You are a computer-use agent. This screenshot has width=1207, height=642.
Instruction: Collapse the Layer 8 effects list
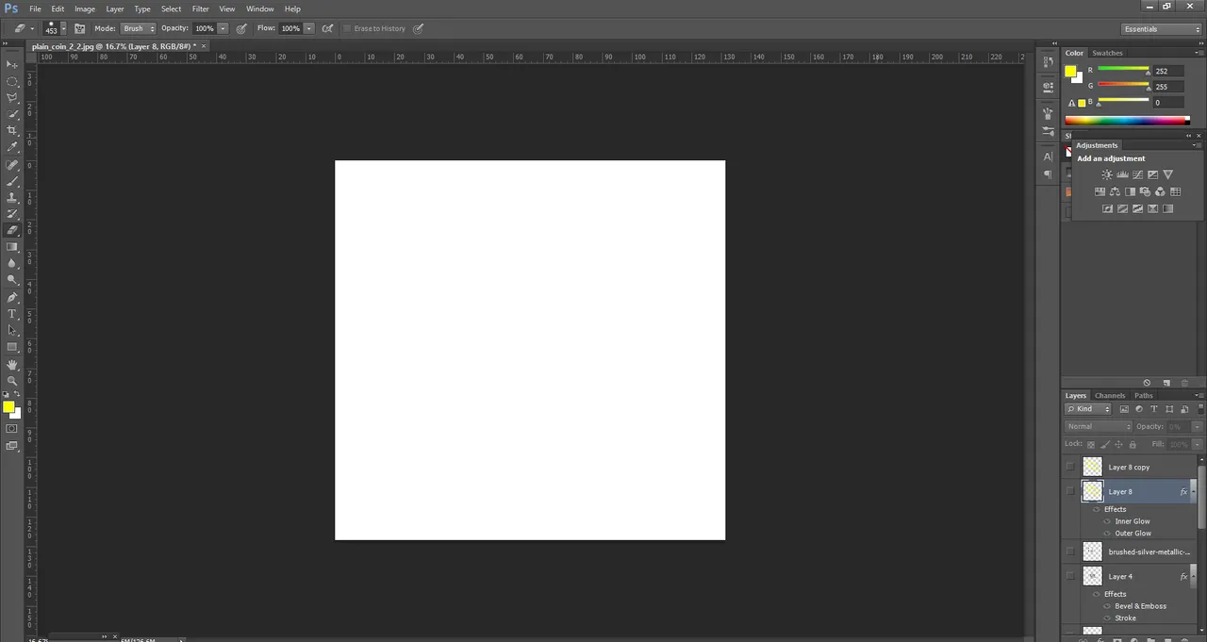coord(1193,491)
